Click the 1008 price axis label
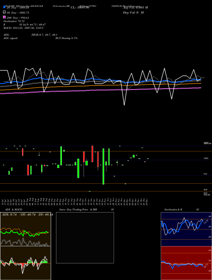 pos(206,158)
